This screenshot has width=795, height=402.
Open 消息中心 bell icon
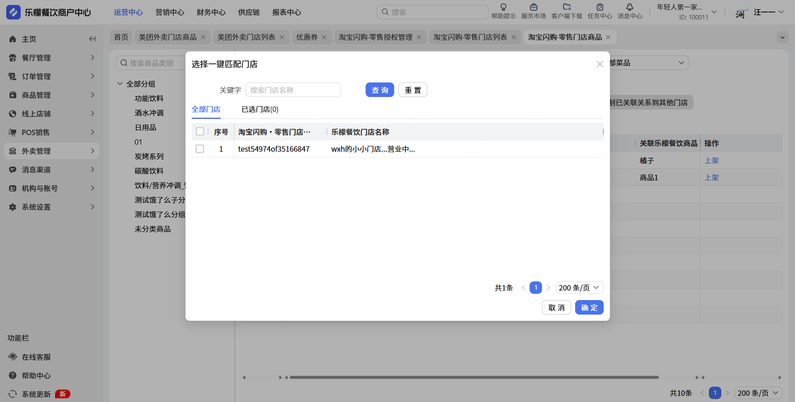tap(629, 7)
